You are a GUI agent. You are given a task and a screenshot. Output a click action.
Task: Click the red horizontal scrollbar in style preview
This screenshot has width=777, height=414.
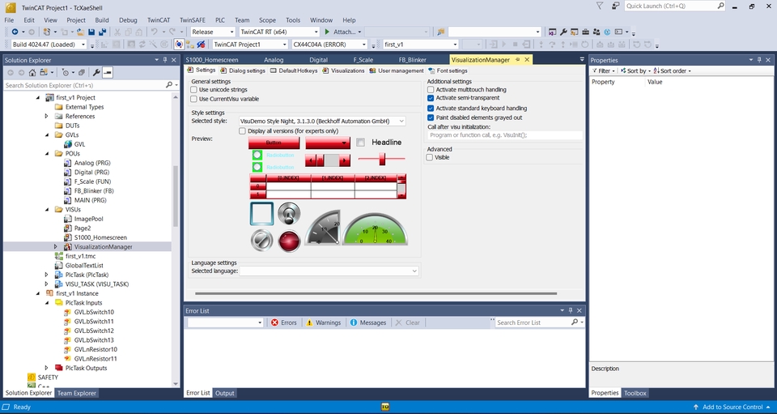click(327, 160)
